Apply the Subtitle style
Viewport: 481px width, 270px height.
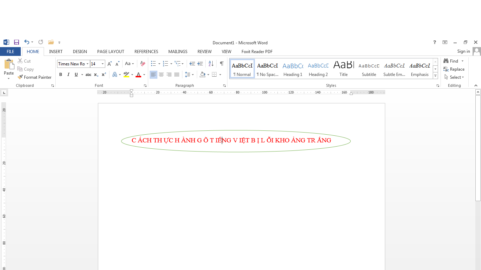coord(369,69)
